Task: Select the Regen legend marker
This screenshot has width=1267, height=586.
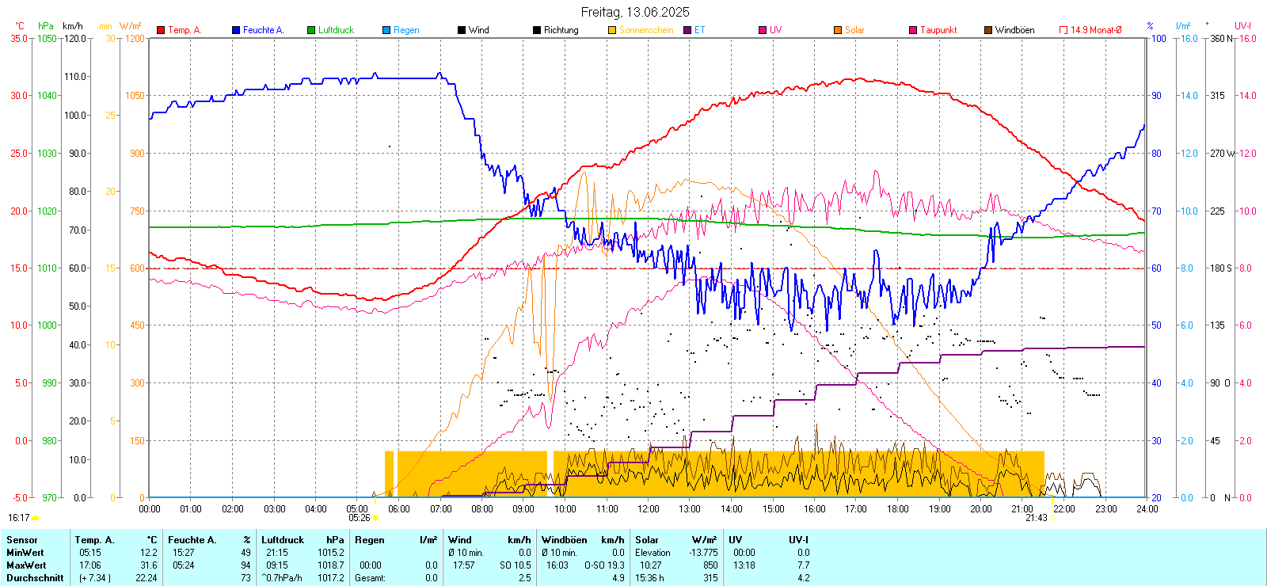Action: (386, 30)
